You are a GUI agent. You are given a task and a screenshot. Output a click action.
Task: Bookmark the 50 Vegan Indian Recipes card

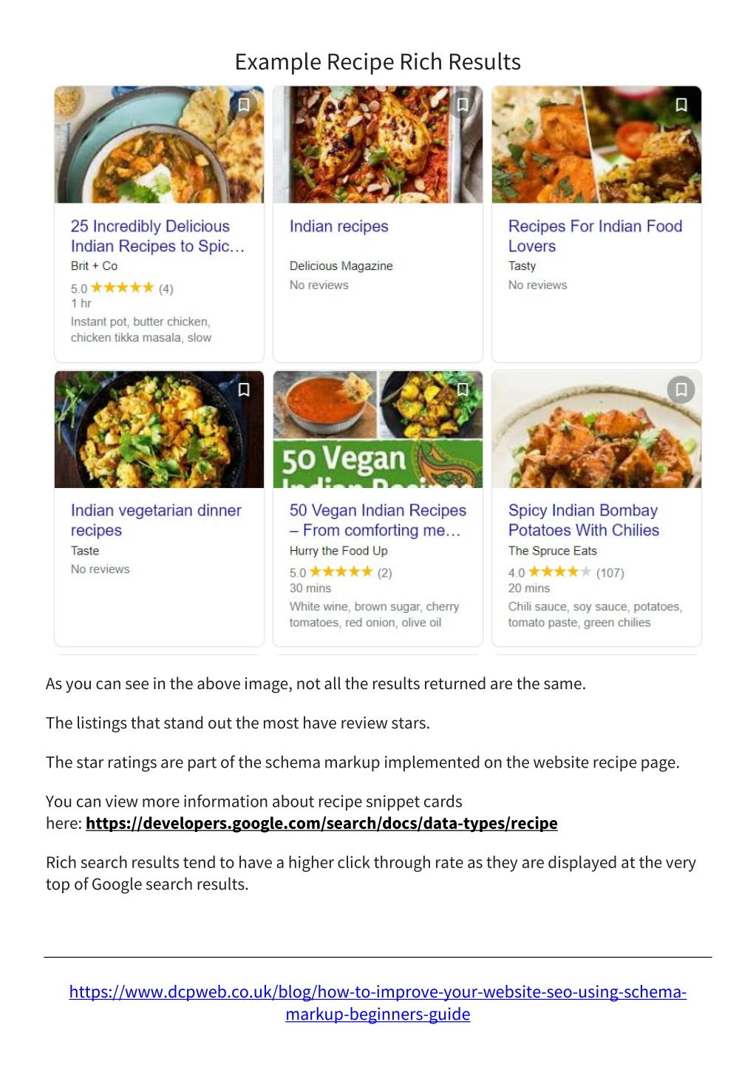tap(463, 390)
